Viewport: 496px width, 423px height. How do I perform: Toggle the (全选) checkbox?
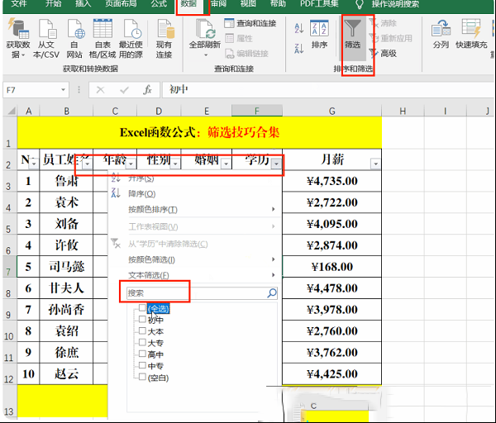pos(142,307)
